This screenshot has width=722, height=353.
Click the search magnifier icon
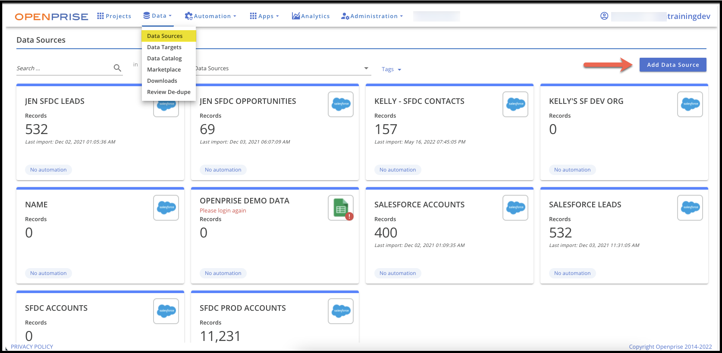point(117,68)
